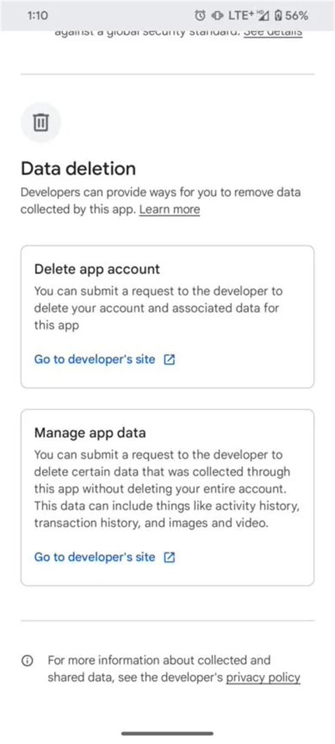Tap the Data deletion section title
The height and width of the screenshot is (744, 335).
(78, 169)
